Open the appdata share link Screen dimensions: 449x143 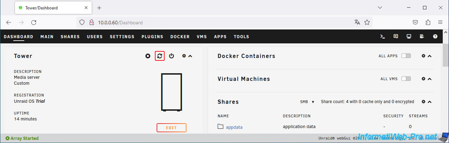click(x=234, y=127)
